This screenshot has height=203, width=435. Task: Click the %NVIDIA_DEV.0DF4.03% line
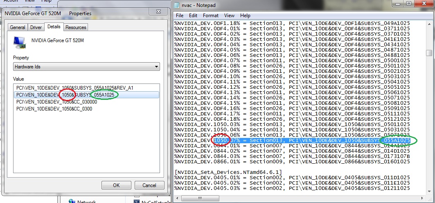click(x=293, y=39)
